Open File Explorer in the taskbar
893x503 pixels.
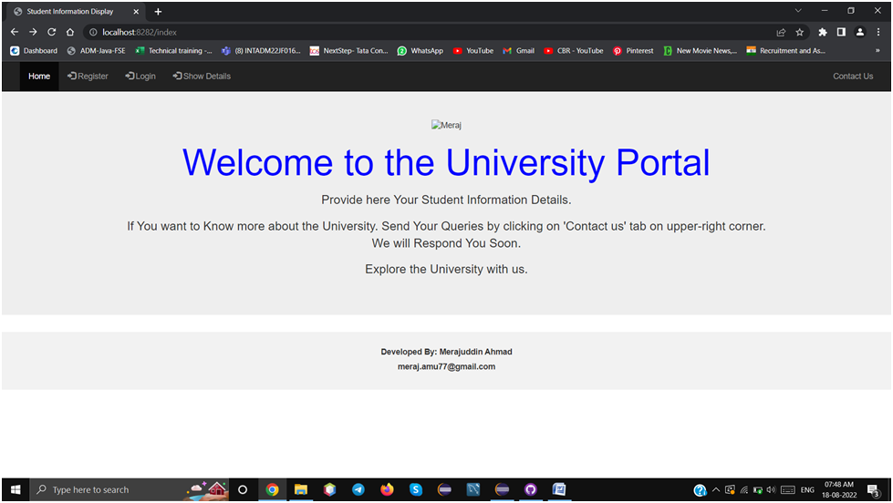click(x=301, y=489)
